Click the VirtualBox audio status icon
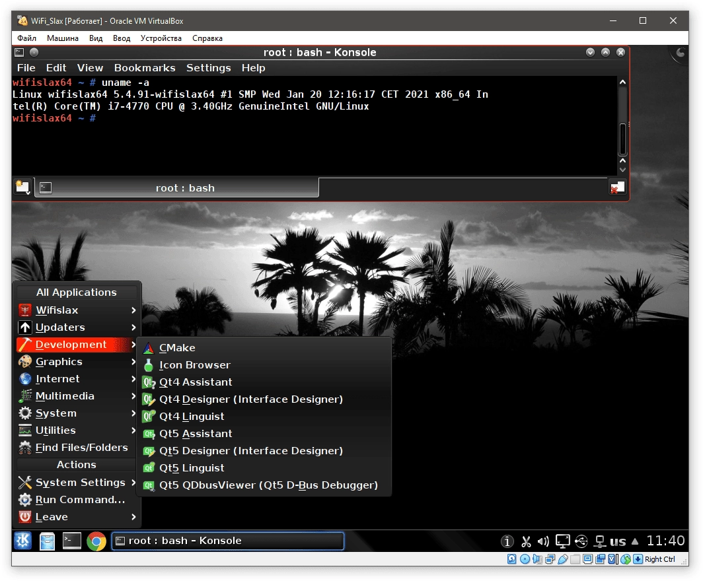Viewport: 703px width, 581px height. [537, 559]
